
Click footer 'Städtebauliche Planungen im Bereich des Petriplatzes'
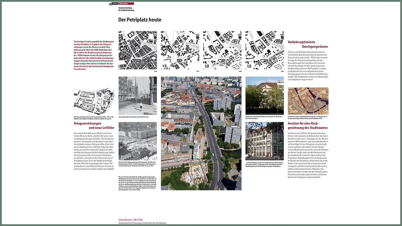click(x=142, y=223)
